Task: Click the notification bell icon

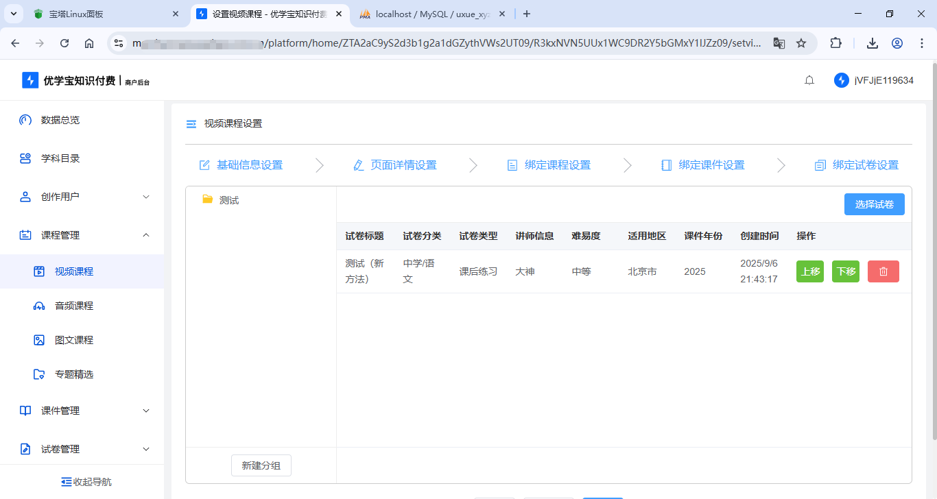Action: coord(809,80)
